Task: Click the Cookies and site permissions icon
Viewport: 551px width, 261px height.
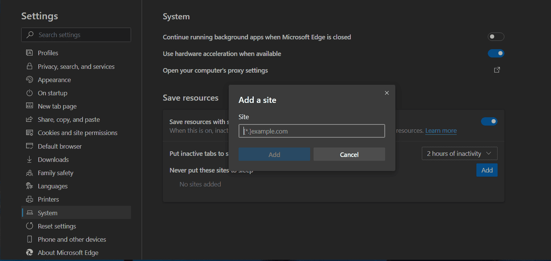Action: pos(30,132)
